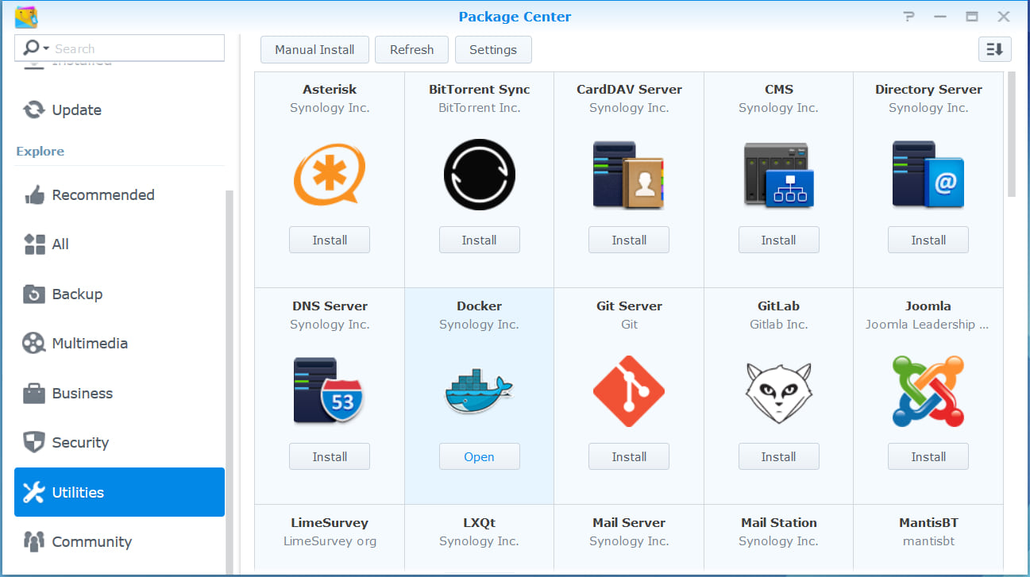Install the GitLab package
The width and height of the screenshot is (1030, 577).
click(778, 456)
